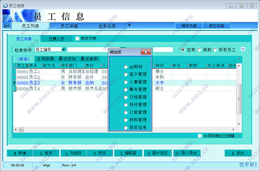The width and height of the screenshot is (260, 171).
Task: Click the plus icon after 业务记录 tab
Action: pos(130,25)
